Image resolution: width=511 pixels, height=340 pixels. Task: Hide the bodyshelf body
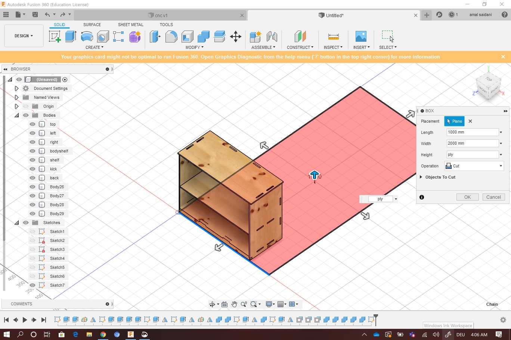click(32, 151)
